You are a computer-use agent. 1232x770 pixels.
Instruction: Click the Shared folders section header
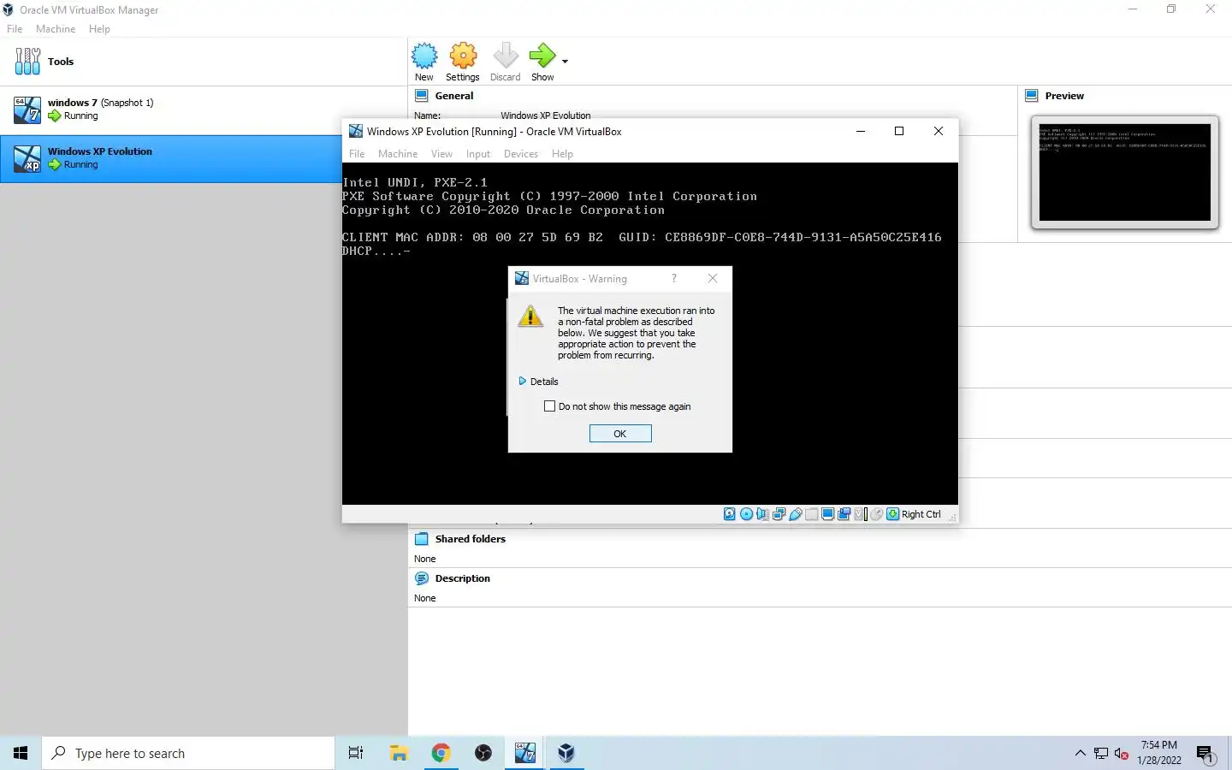[471, 539]
